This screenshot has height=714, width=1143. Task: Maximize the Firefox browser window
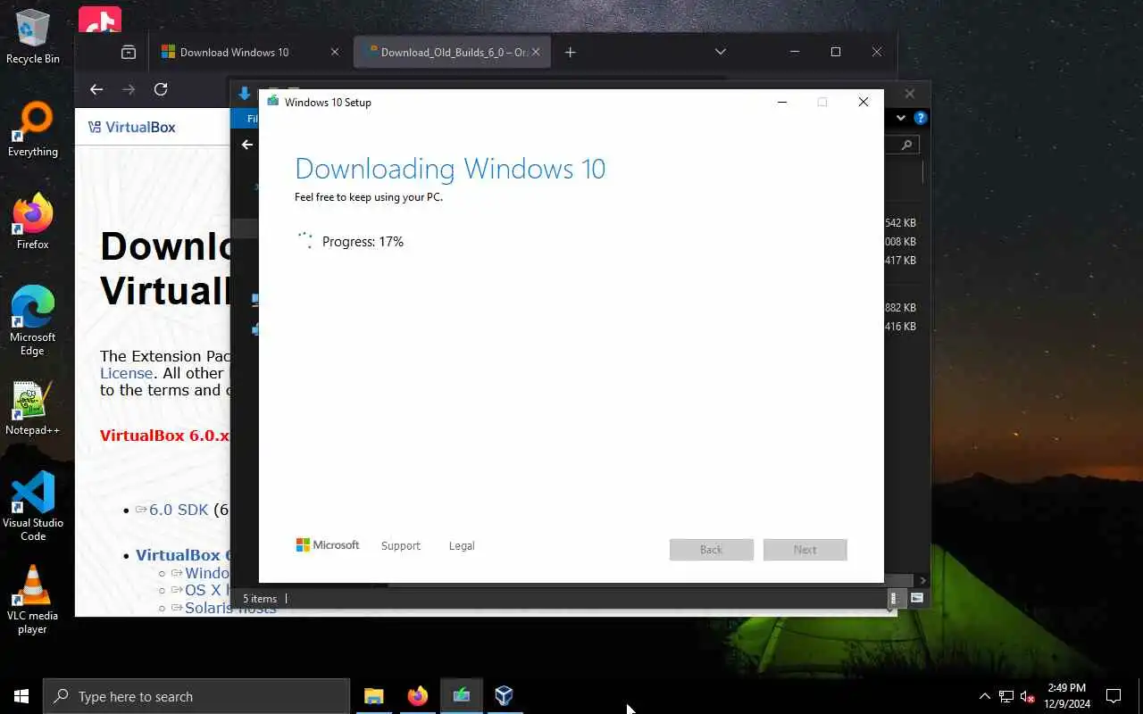[836, 52]
